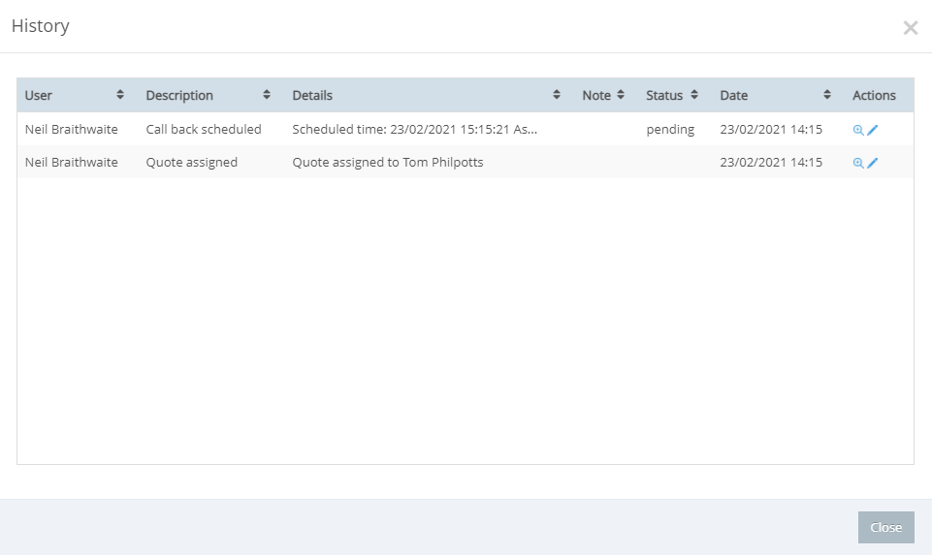Click the History dialog title

(x=41, y=25)
